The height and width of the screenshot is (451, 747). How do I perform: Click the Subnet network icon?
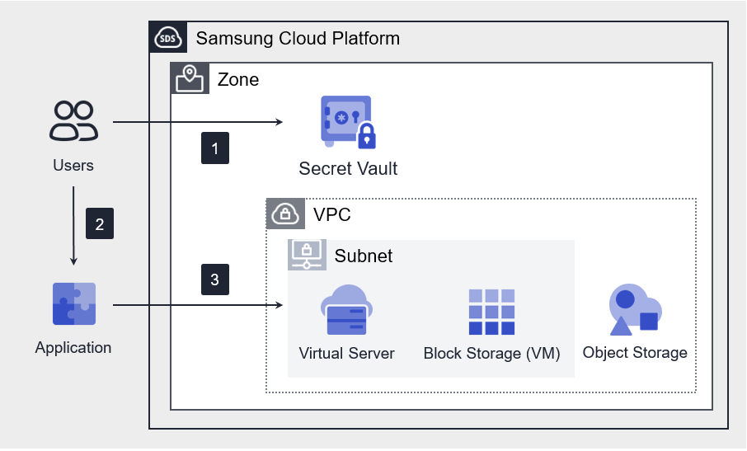pyautogui.click(x=306, y=256)
